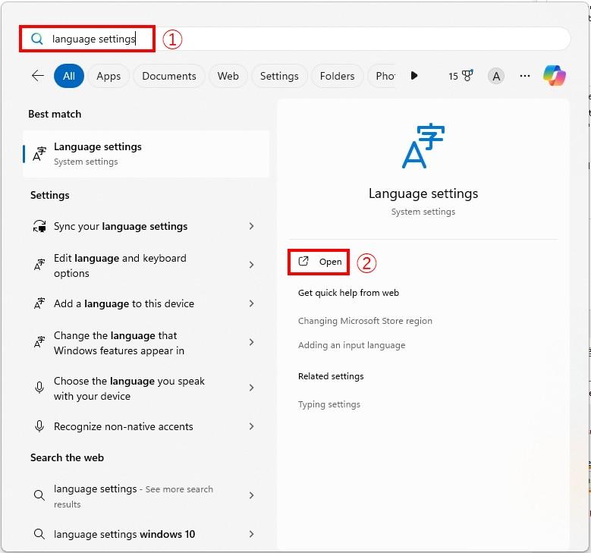The width and height of the screenshot is (591, 553).
Task: Open the Copilot icon
Action: (554, 75)
